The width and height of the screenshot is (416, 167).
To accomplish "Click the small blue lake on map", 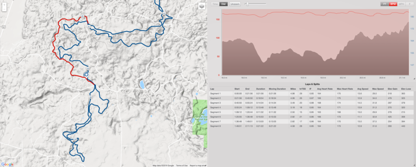I will (142, 85).
